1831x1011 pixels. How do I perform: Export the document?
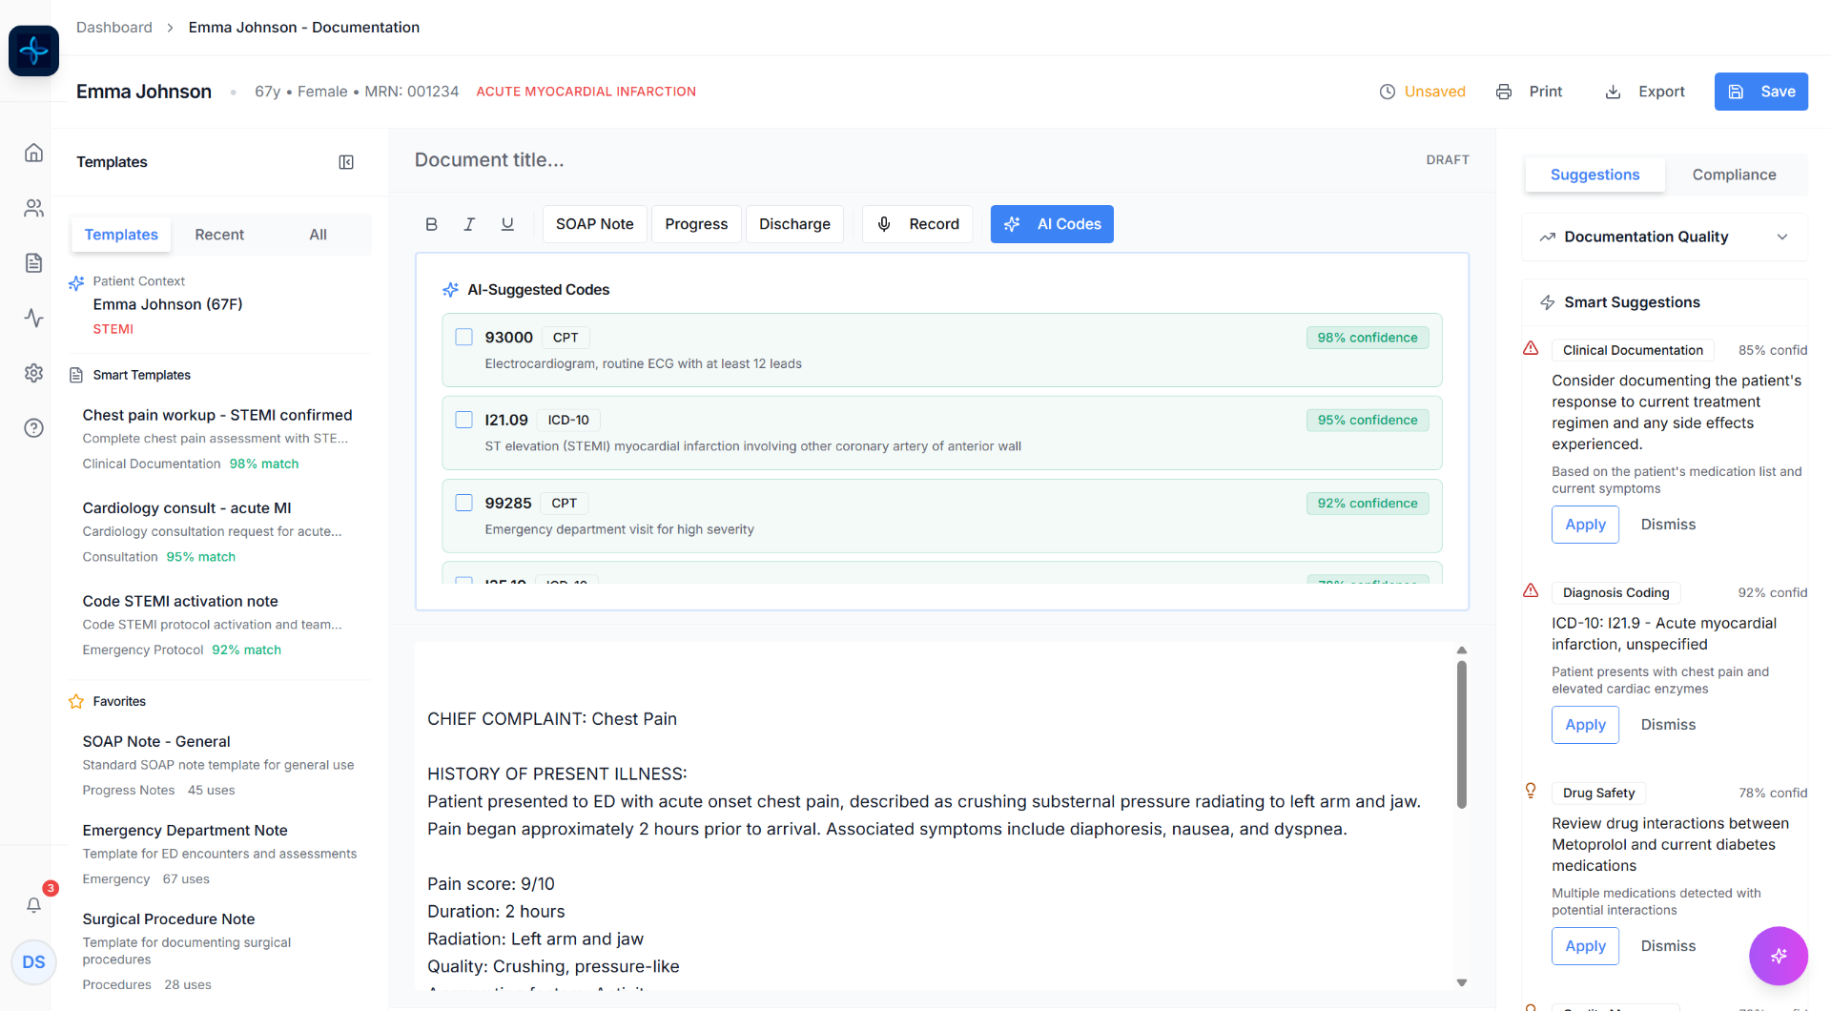(x=1645, y=92)
